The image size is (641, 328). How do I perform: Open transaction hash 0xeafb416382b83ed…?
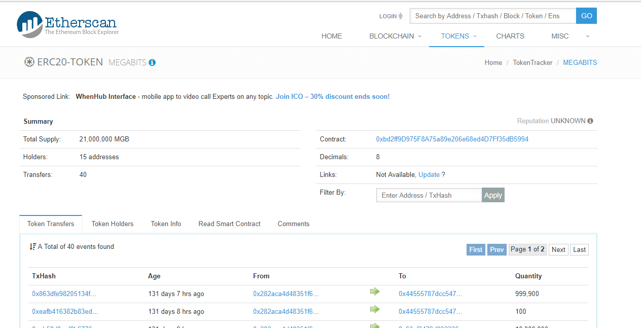[65, 311]
